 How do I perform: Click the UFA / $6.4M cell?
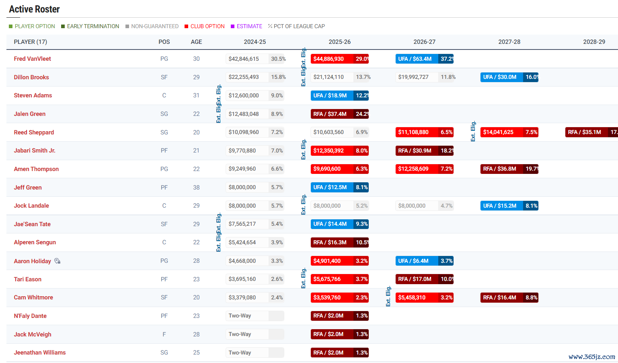(x=425, y=261)
